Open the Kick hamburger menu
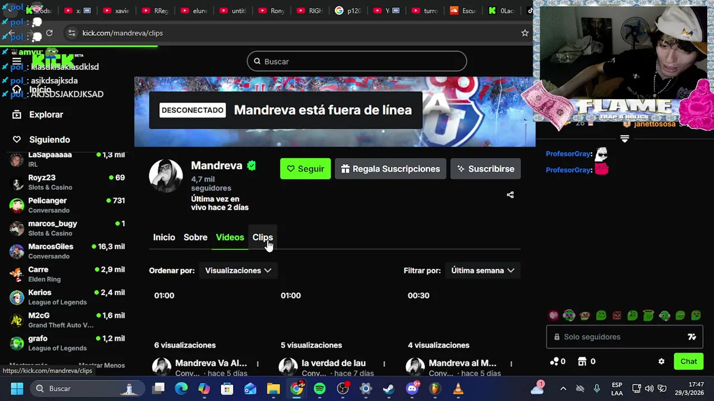The width and height of the screenshot is (714, 401). [17, 61]
